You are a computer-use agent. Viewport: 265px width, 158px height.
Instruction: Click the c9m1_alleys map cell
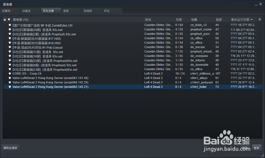(x=199, y=78)
